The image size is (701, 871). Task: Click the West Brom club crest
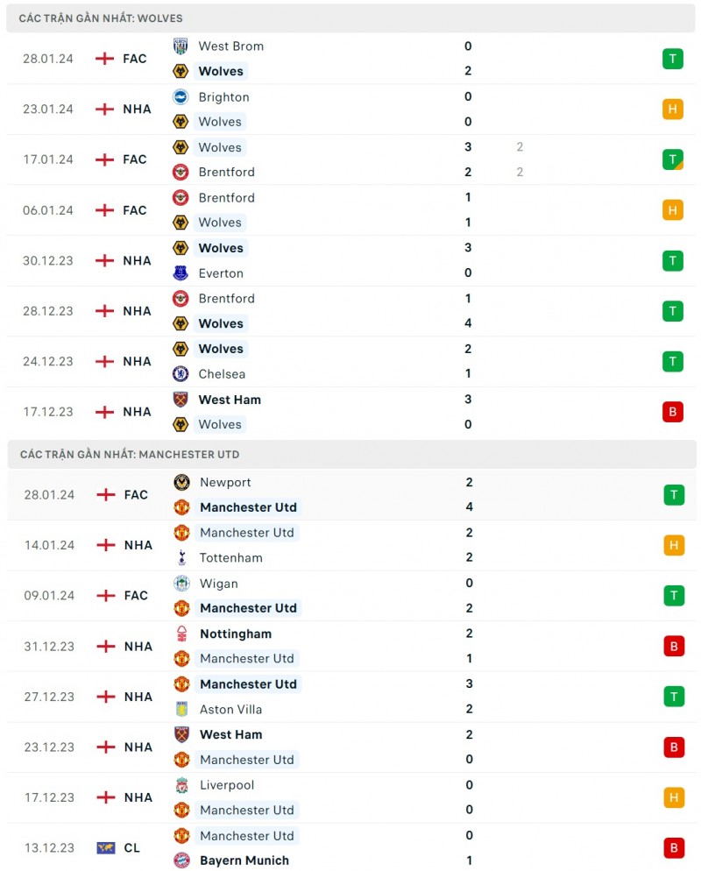click(181, 46)
